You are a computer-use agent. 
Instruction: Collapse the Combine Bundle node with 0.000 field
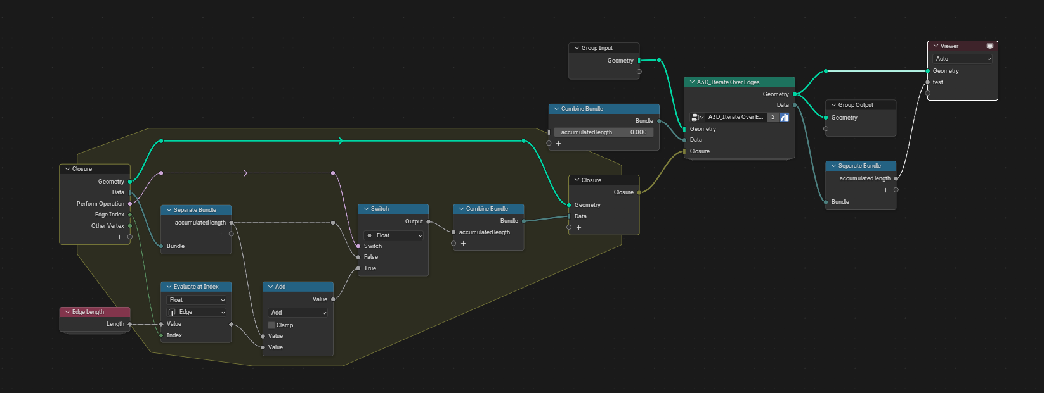coord(556,109)
